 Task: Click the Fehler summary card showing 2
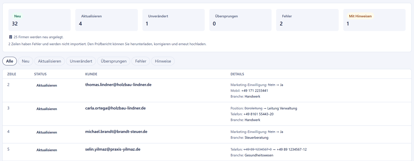point(307,20)
